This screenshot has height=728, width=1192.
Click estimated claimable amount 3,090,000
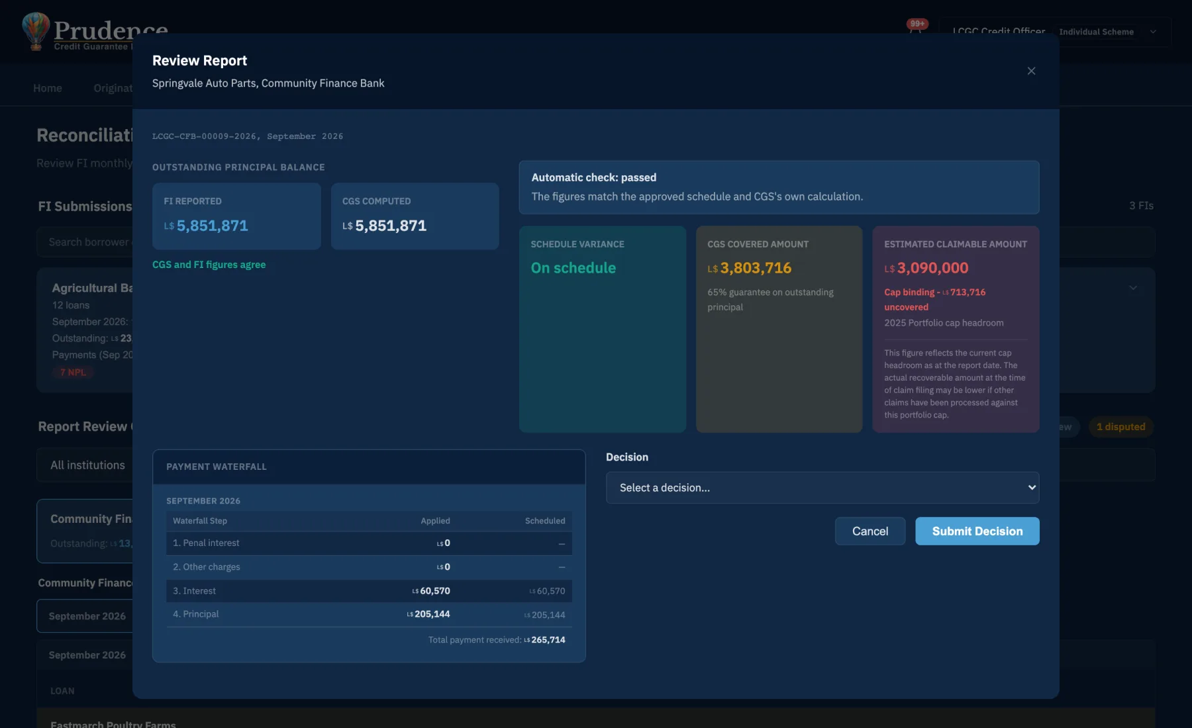click(926, 268)
